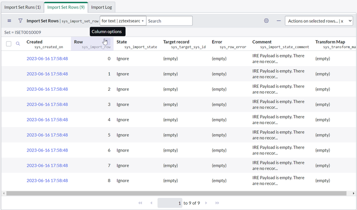Click the horizontal scrollbar track
The image size is (357, 210).
pos(176,193)
